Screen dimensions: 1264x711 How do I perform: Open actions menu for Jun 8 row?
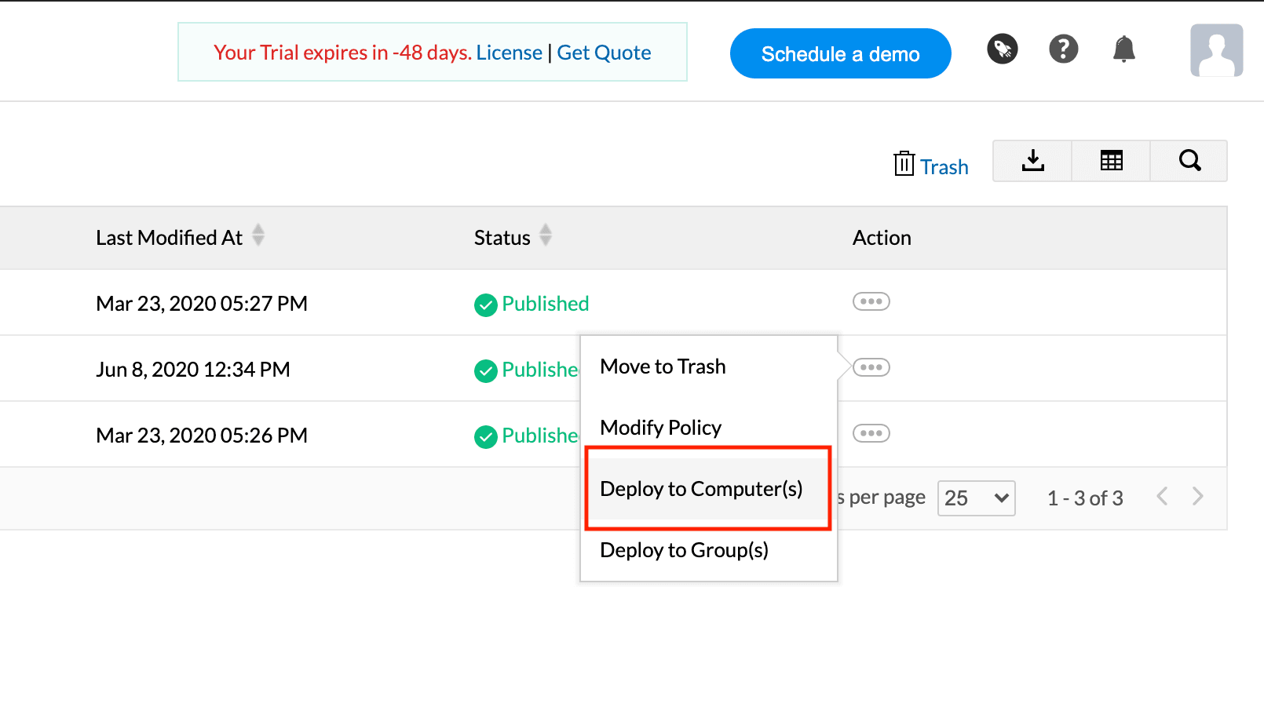click(x=871, y=367)
